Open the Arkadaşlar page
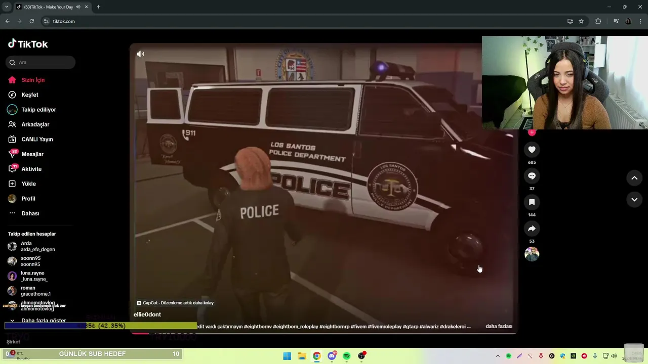Viewport: 648px width, 364px height. [35, 124]
